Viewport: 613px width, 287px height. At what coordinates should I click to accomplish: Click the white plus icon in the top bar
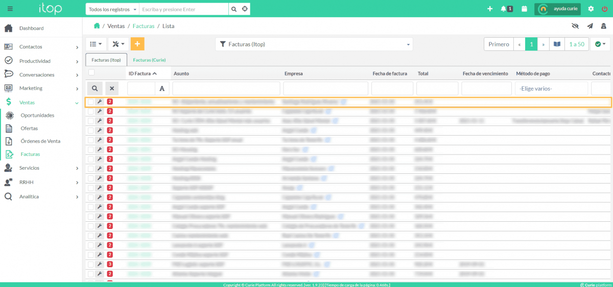pyautogui.click(x=490, y=9)
